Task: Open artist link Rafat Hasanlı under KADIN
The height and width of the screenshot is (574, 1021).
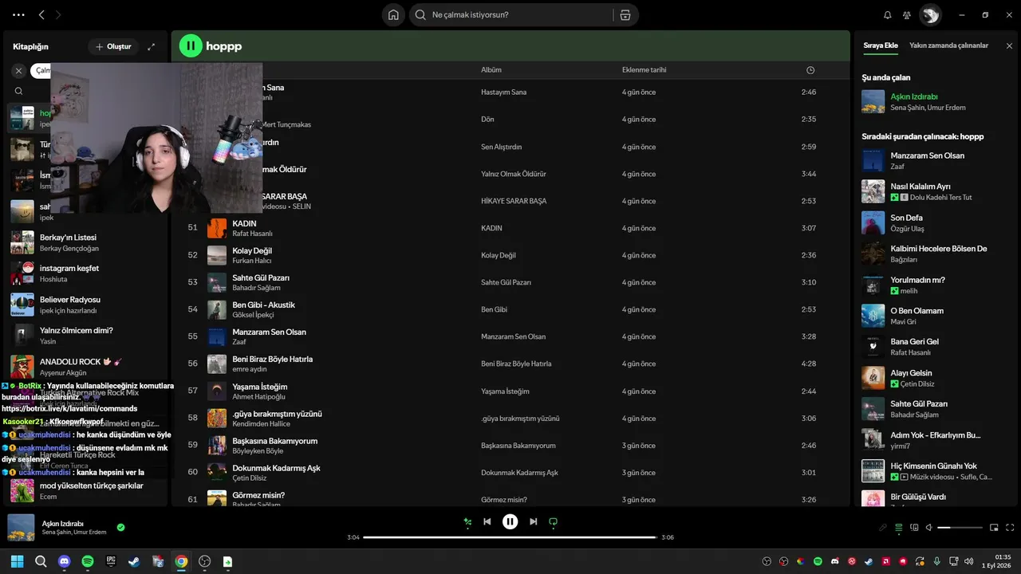Action: coord(252,234)
